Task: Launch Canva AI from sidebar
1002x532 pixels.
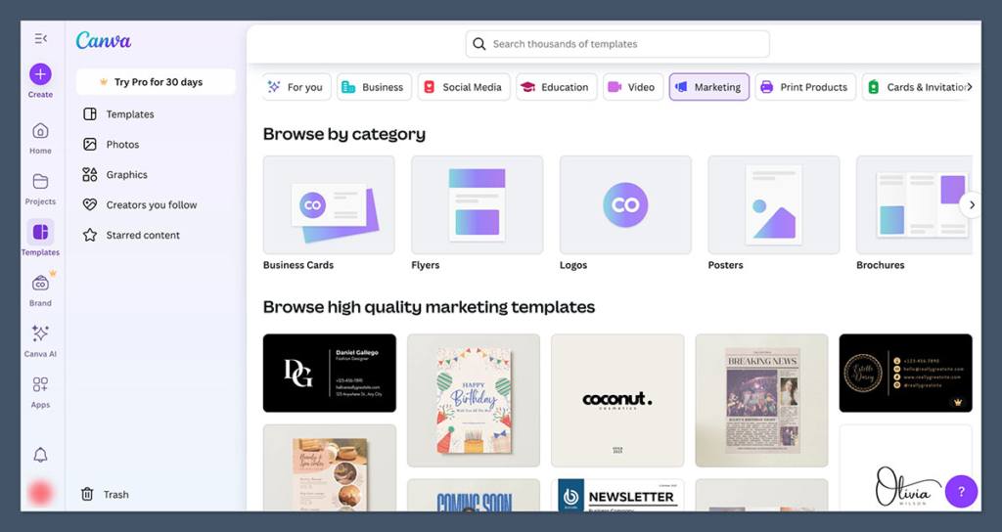Action: (x=40, y=333)
